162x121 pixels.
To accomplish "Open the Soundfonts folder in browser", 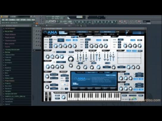I will coord(9,101).
